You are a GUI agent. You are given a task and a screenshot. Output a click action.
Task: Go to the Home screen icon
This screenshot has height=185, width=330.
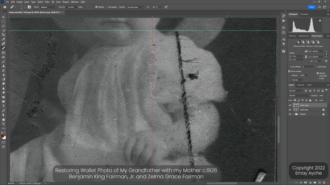[5, 7]
